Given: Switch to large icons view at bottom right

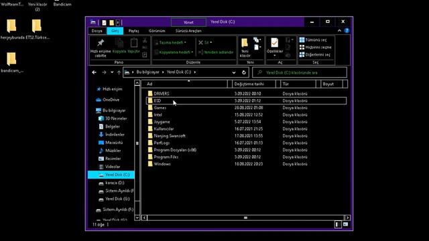Looking at the screenshot, I should pyautogui.click(x=346, y=225).
